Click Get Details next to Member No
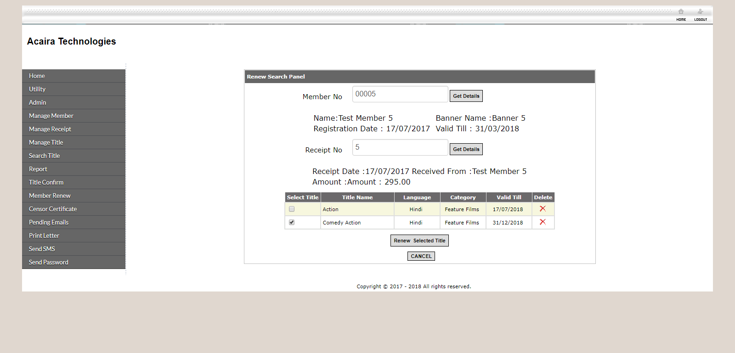The height and width of the screenshot is (353, 735). [x=466, y=96]
